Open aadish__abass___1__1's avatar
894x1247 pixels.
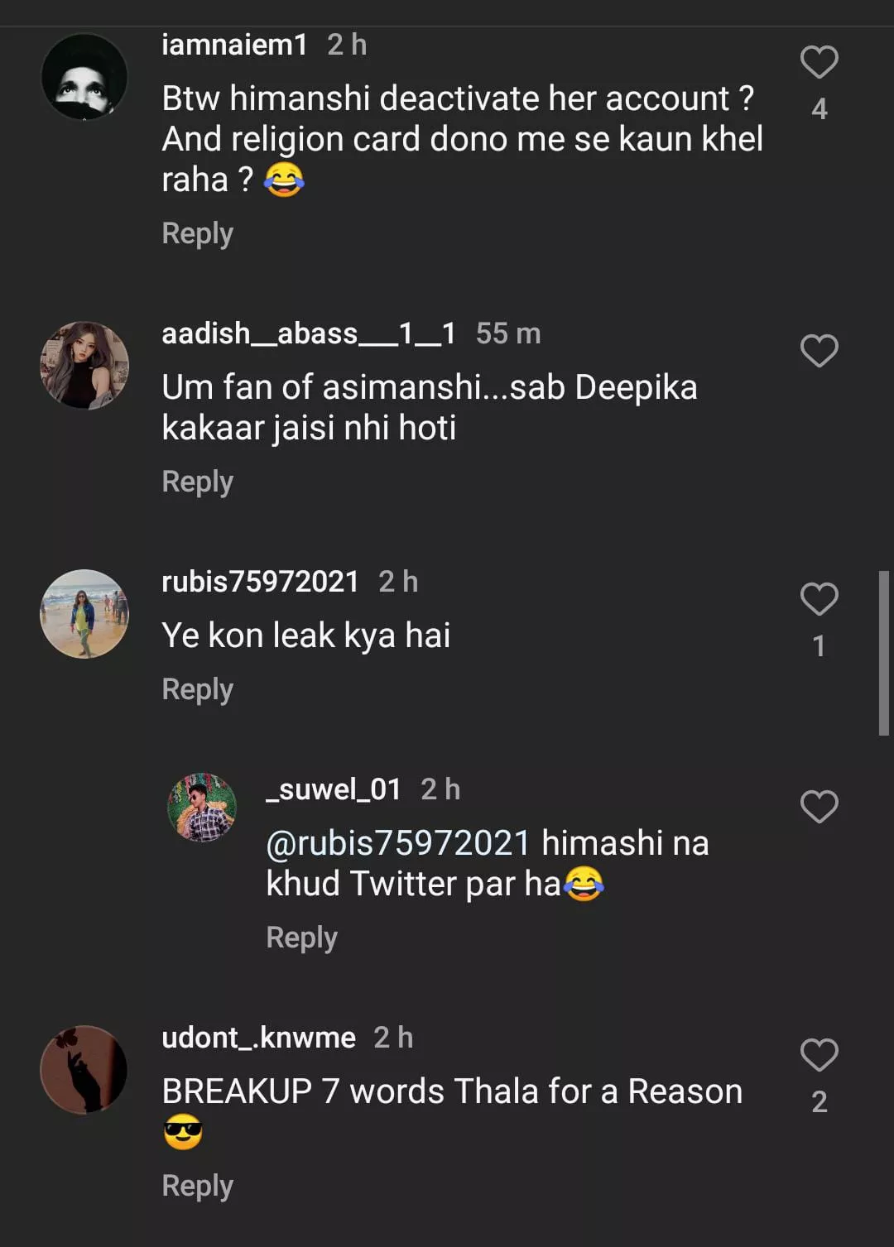coord(84,366)
